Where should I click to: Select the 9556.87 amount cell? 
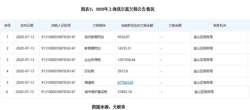tap(124, 37)
